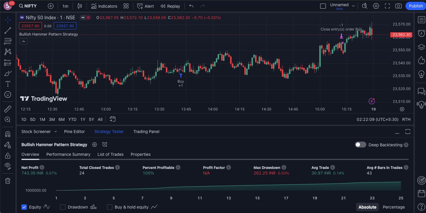
Task: Open go to date calendar icon
Action: [x=112, y=119]
